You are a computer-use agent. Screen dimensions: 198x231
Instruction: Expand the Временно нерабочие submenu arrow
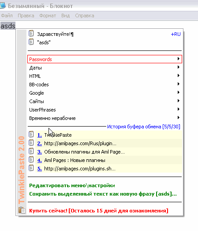point(179,118)
